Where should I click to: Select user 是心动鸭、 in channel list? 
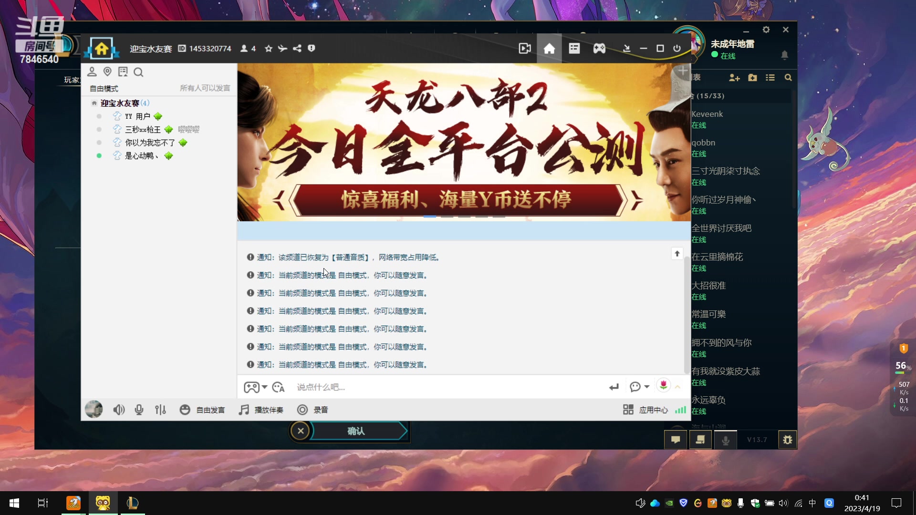(x=142, y=156)
